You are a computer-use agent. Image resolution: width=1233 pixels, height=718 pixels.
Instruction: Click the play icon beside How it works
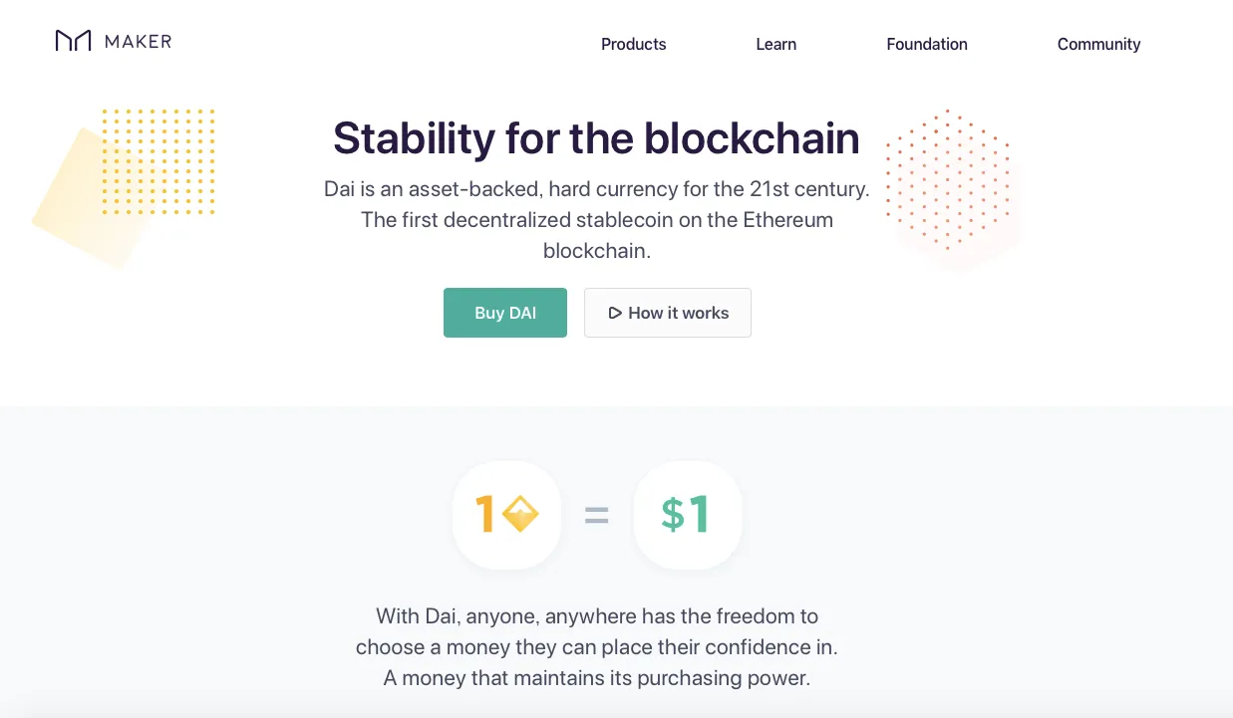(614, 313)
